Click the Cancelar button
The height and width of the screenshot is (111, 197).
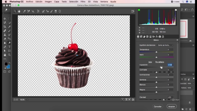click(x=158, y=106)
